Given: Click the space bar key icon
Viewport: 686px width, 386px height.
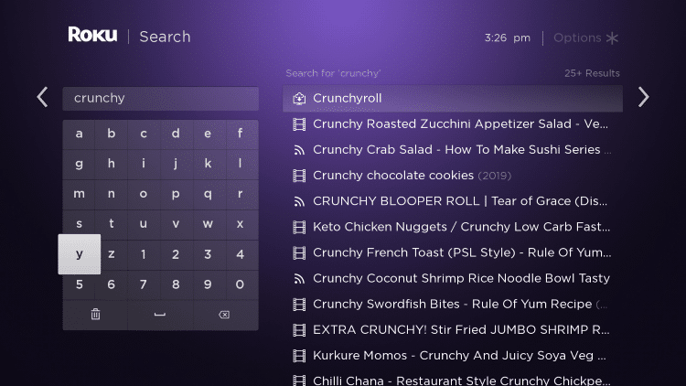Looking at the screenshot, I should point(160,315).
